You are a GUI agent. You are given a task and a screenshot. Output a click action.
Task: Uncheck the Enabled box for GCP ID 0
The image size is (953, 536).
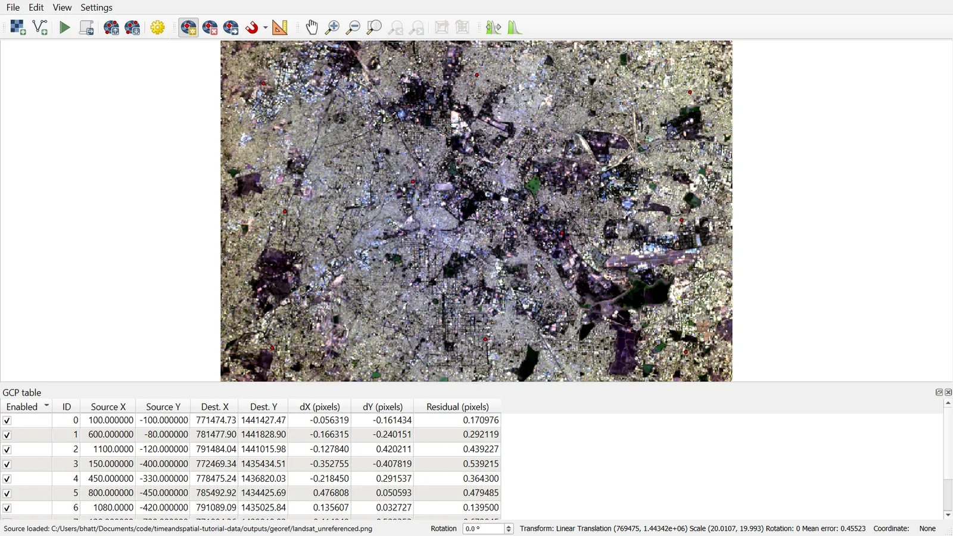pos(7,420)
